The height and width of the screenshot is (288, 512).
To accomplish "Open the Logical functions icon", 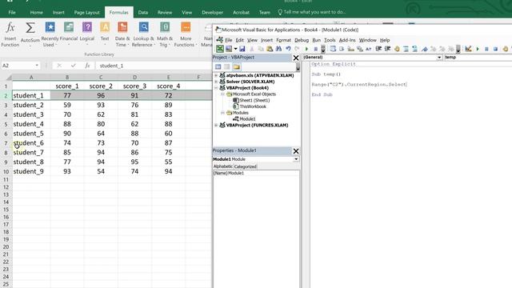I will click(87, 27).
